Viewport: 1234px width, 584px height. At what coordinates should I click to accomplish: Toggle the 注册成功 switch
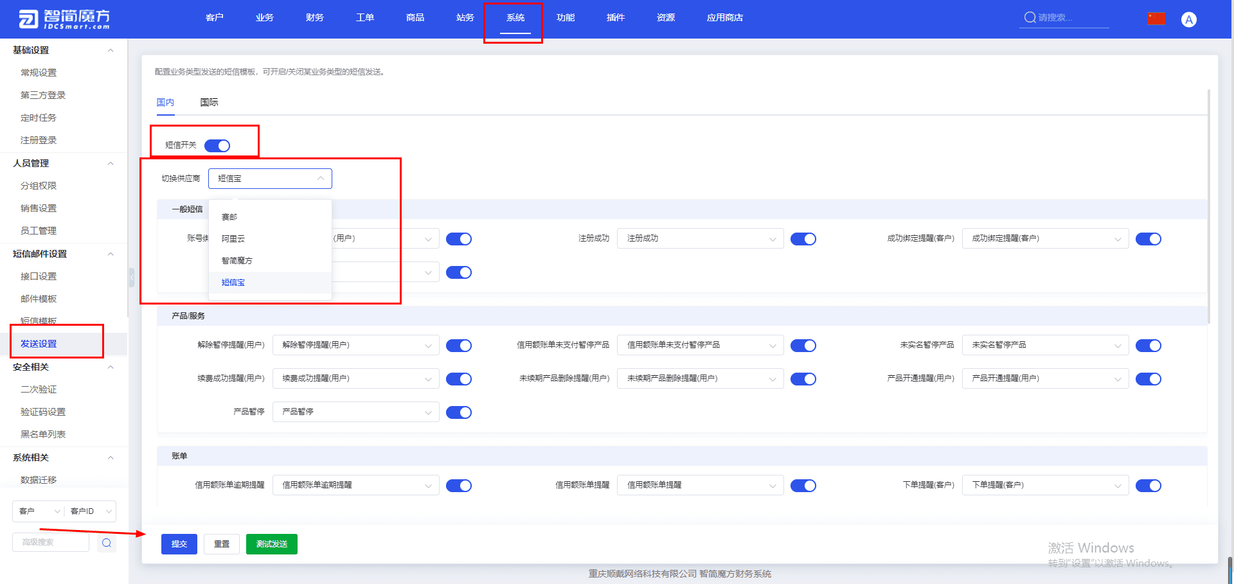pos(803,239)
